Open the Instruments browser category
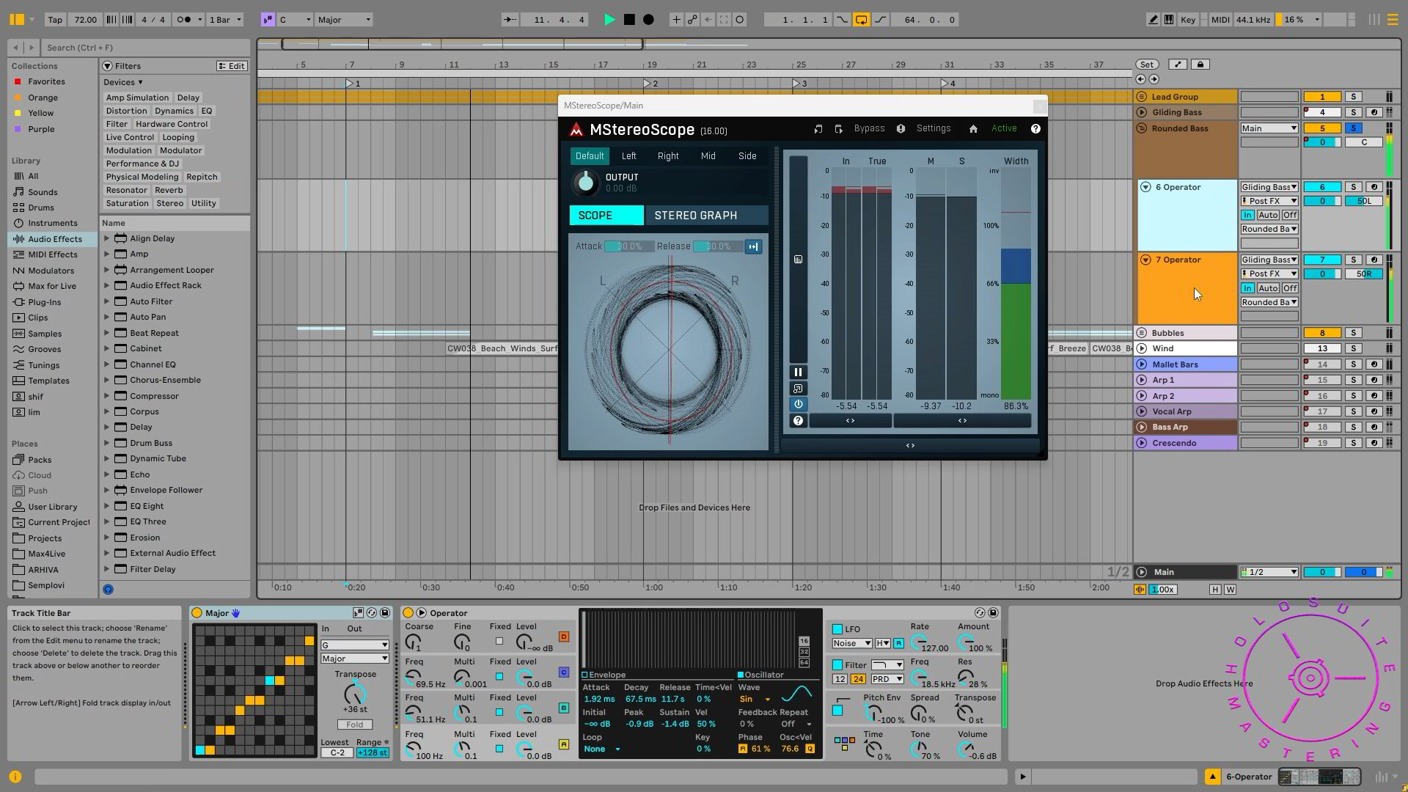This screenshot has height=792, width=1408. click(52, 223)
